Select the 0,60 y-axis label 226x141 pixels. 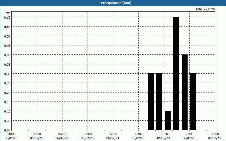point(7,17)
